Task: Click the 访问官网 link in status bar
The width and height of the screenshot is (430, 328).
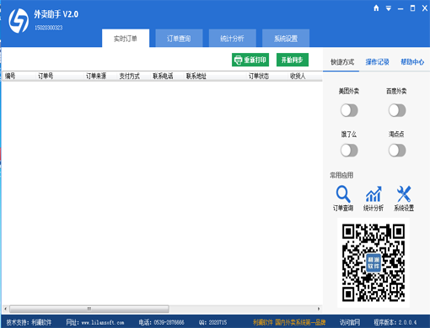Action: click(350, 322)
